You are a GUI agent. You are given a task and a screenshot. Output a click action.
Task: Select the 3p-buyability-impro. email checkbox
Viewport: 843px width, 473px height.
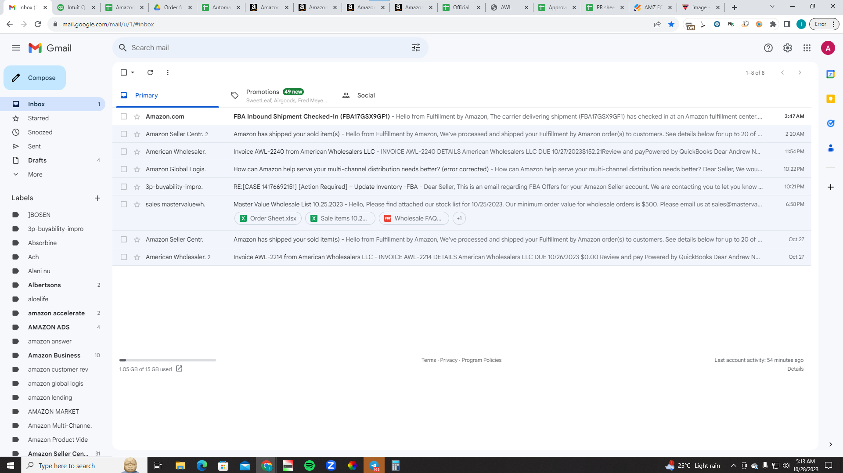click(x=124, y=187)
